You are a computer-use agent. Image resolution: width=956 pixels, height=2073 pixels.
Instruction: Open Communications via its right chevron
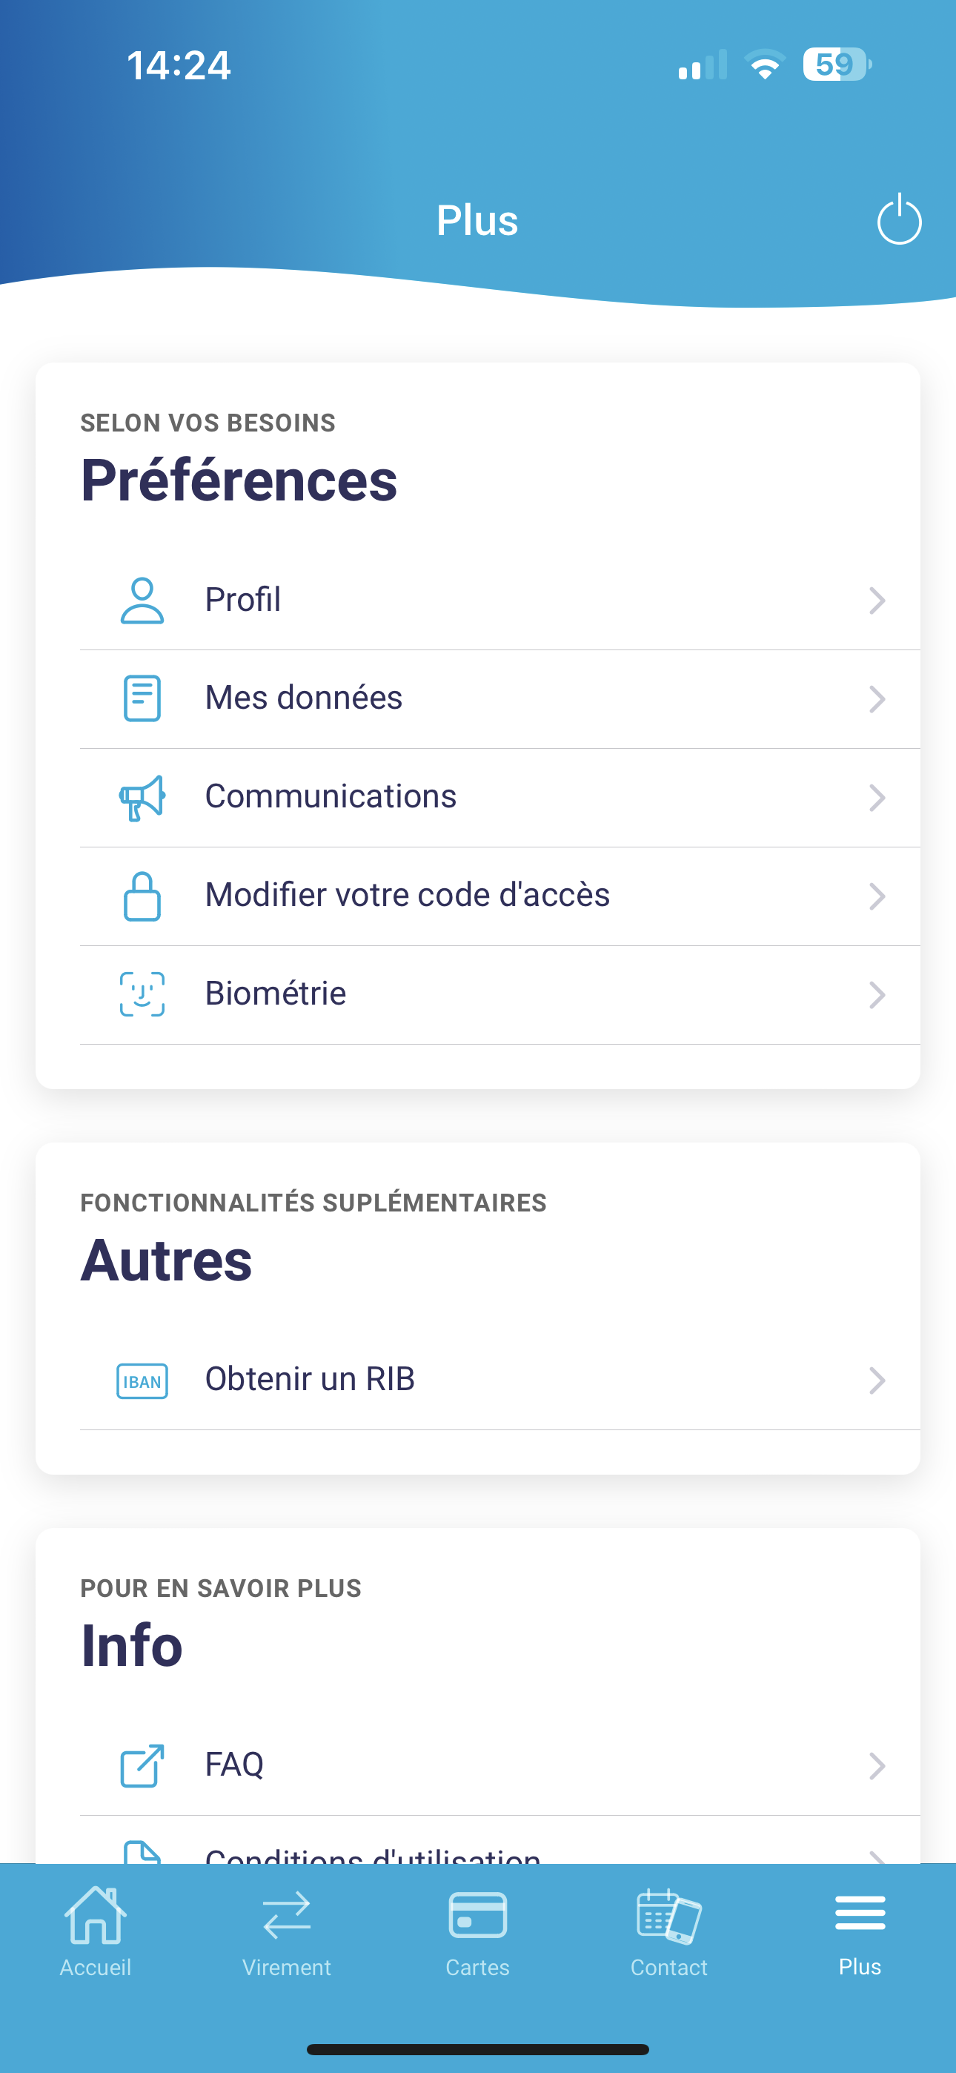(877, 798)
